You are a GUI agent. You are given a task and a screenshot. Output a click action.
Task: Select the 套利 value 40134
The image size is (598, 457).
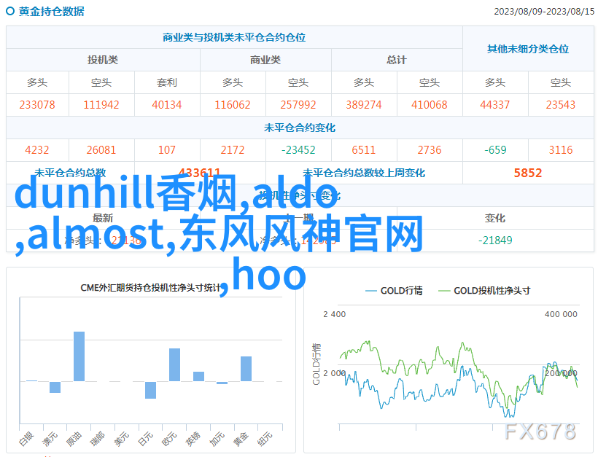[x=167, y=105]
